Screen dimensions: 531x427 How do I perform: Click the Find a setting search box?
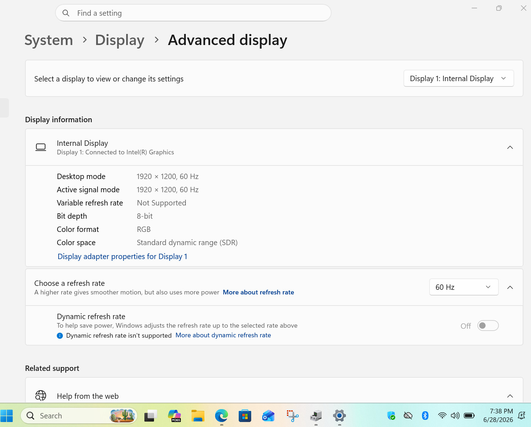click(193, 13)
